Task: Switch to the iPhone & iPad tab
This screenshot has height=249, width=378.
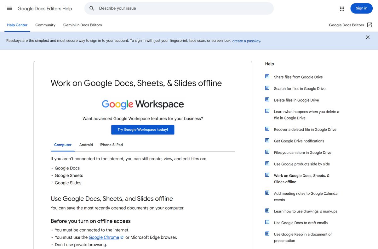Action: click(x=111, y=145)
